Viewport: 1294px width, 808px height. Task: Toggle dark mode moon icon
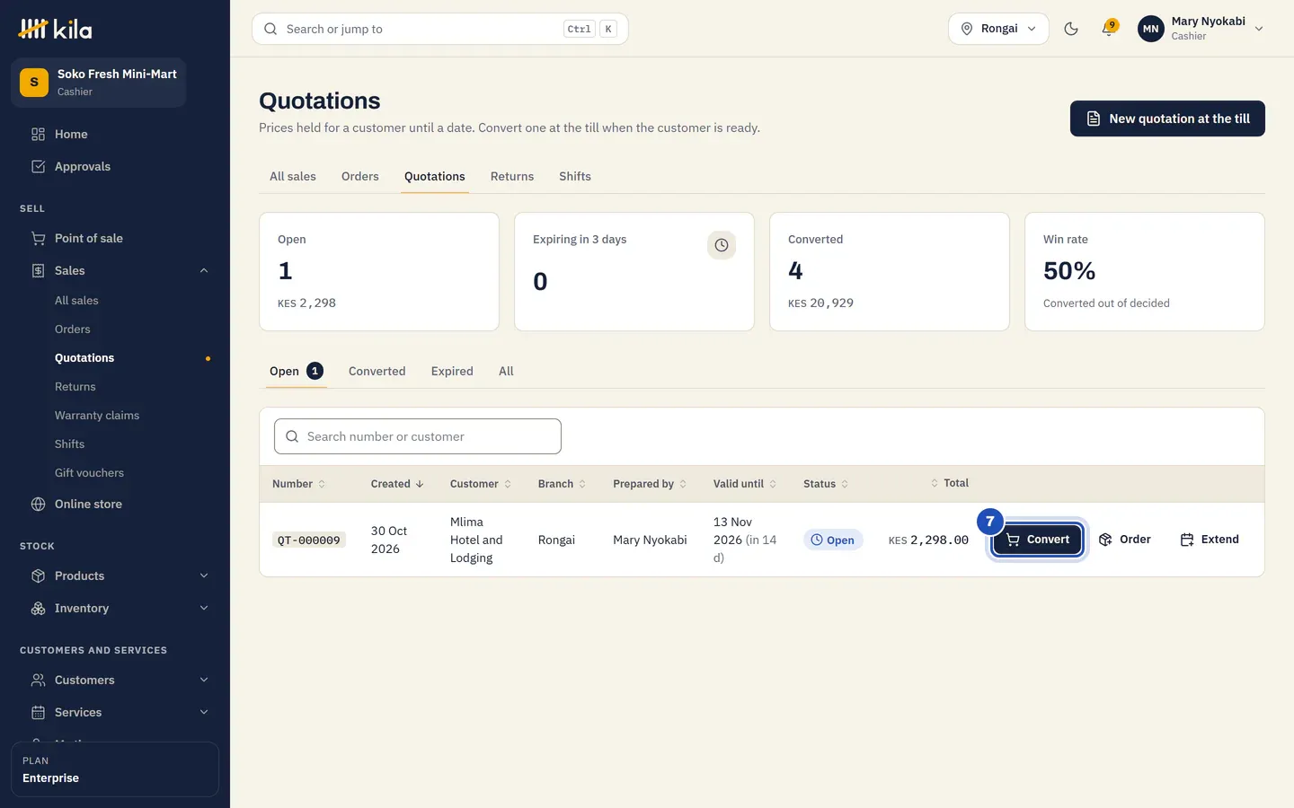click(1071, 29)
